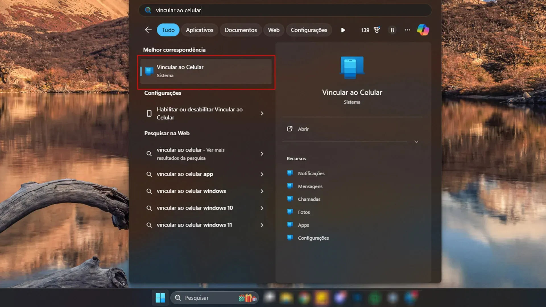Screen dimensions: 546x307
Task: Switch to the Web search tab
Action: click(x=274, y=30)
